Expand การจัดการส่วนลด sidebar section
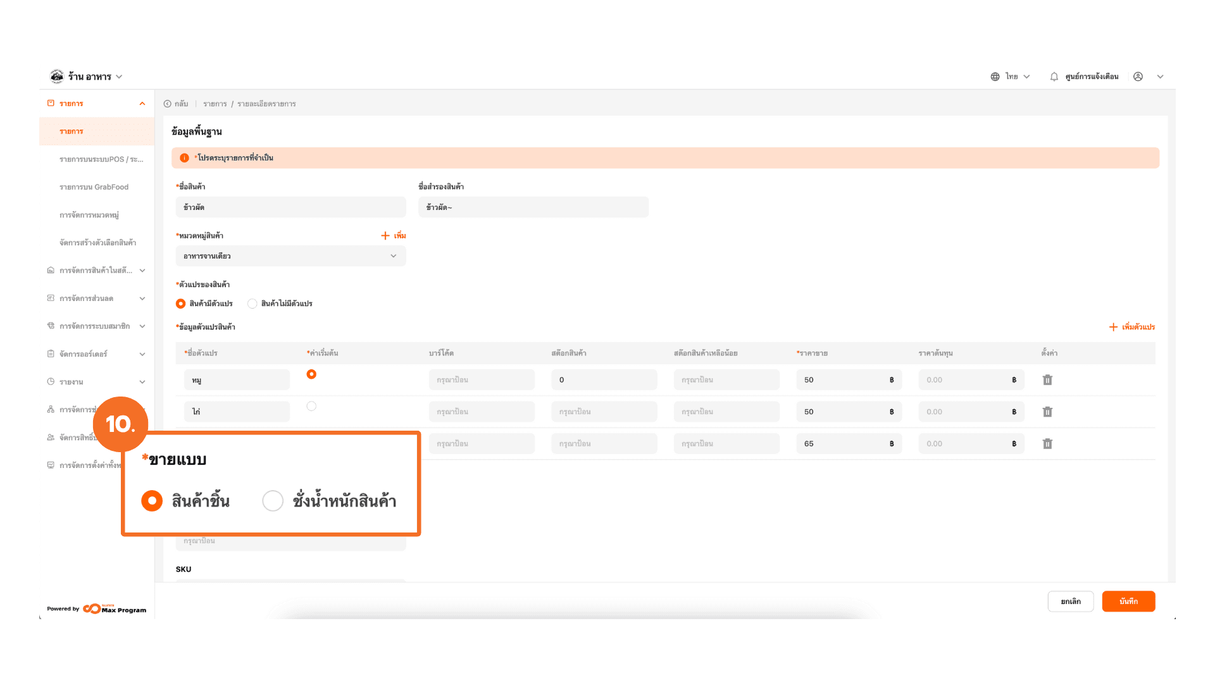 coord(95,298)
